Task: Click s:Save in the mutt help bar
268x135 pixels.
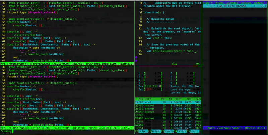Action: [246, 3]
